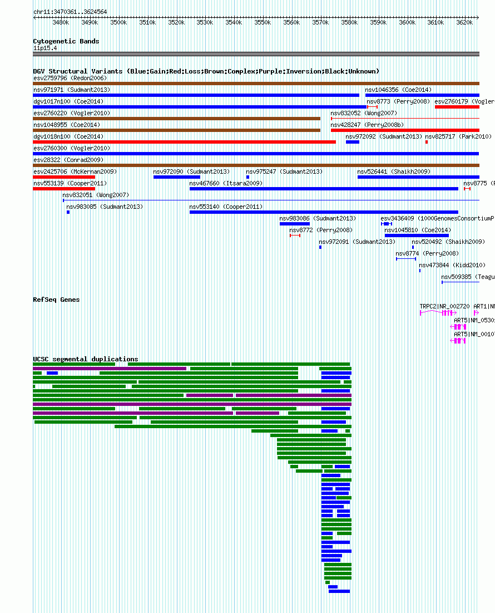Click the DGV Structural Variants track title

(206, 71)
